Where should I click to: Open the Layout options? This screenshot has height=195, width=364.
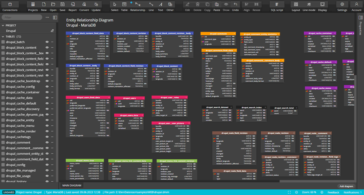(296, 7)
